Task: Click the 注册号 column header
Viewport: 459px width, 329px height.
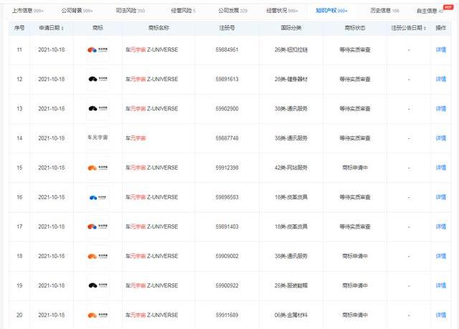Action: click(x=227, y=28)
